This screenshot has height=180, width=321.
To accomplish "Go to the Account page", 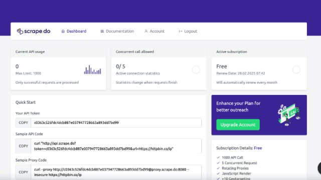I will [x=154, y=31].
